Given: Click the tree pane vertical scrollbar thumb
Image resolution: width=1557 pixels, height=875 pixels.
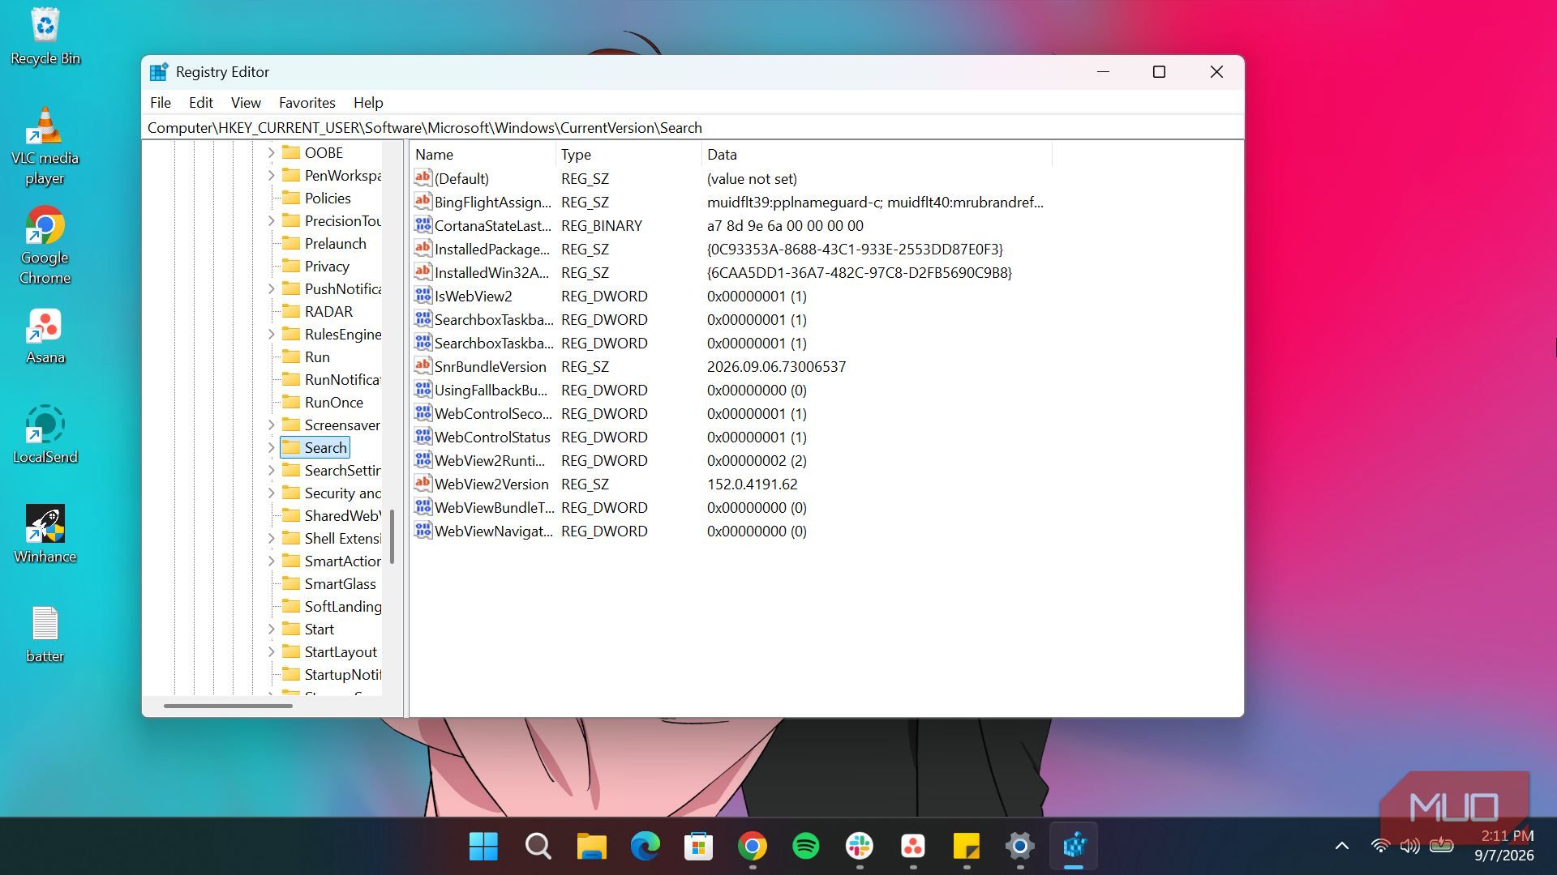Looking at the screenshot, I should coord(392,536).
